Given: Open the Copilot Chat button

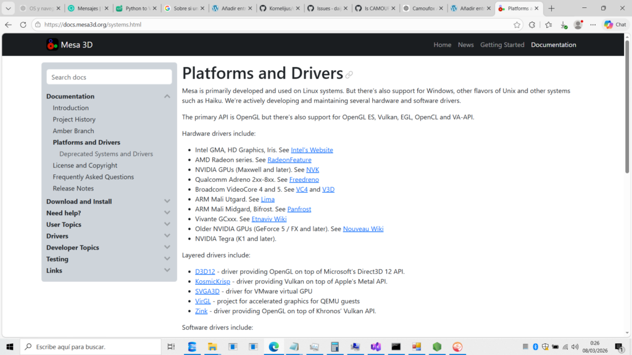Looking at the screenshot, I should 615,25.
